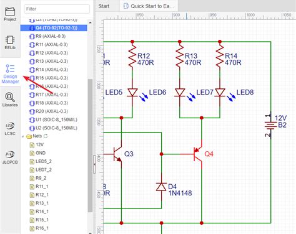This screenshot has width=296, height=234.
Task: Select the R13 resistor symbol in the schematic
Action: coord(180,55)
